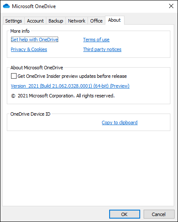Follow the Privacy & Cookies link

(x=29, y=49)
